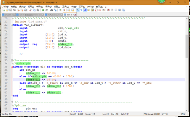Click the Save All icon
This screenshot has height=117, width=190.
[15, 10]
